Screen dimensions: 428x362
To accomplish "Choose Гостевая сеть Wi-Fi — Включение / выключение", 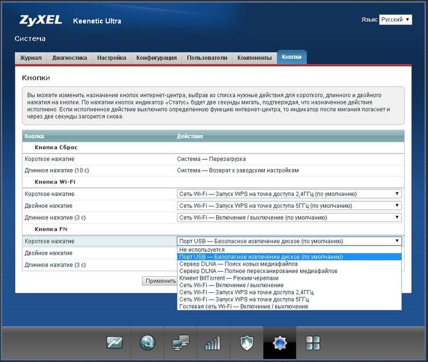I will click(x=289, y=307).
